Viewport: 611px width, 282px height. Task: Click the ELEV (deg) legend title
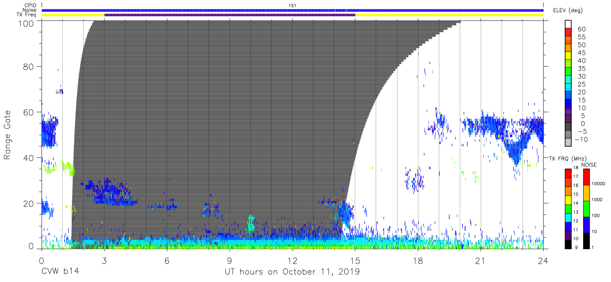pos(567,10)
